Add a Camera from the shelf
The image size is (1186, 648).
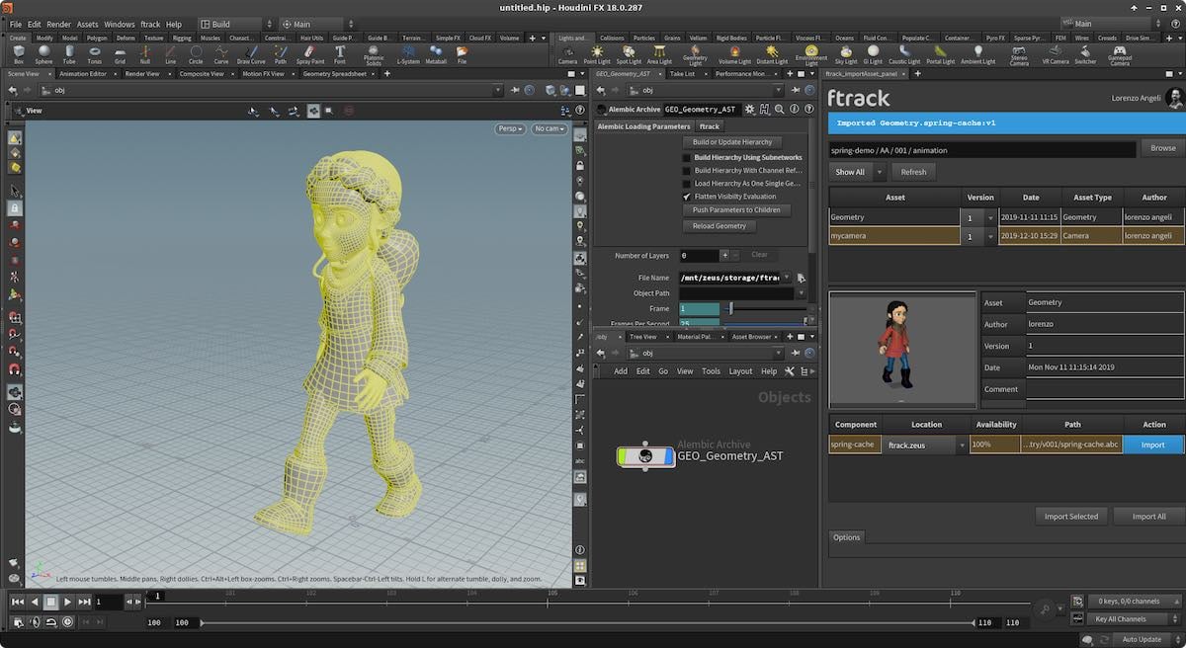coord(567,54)
